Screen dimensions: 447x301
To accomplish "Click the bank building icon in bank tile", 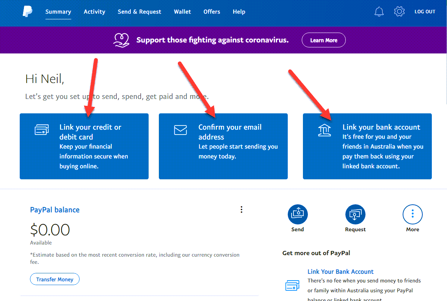I will pyautogui.click(x=325, y=130).
